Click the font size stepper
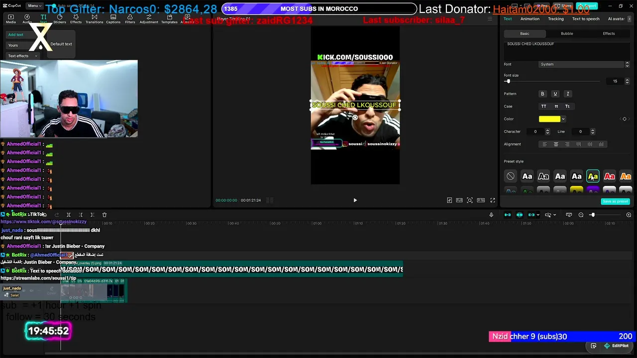The height and width of the screenshot is (358, 637). (x=627, y=81)
